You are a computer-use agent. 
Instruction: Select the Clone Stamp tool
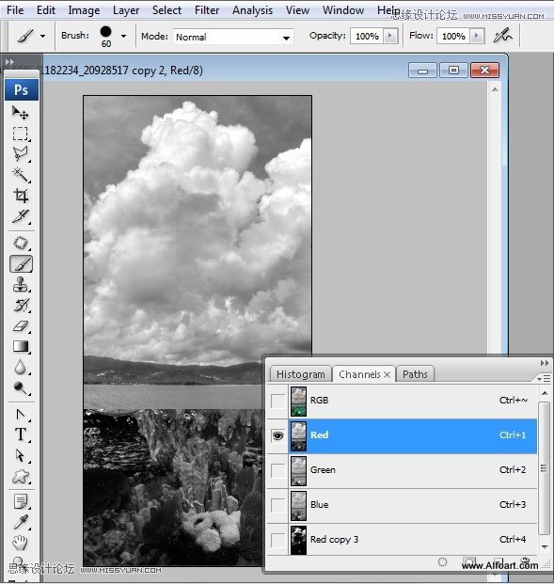point(20,285)
